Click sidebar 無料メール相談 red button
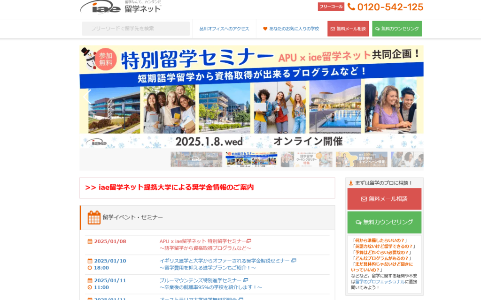The width and height of the screenshot is (481, 300). tap(384, 199)
